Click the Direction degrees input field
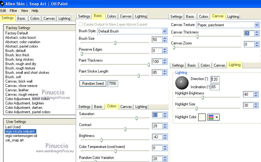Image resolution: width=261 pixels, height=162 pixels. tap(215, 79)
